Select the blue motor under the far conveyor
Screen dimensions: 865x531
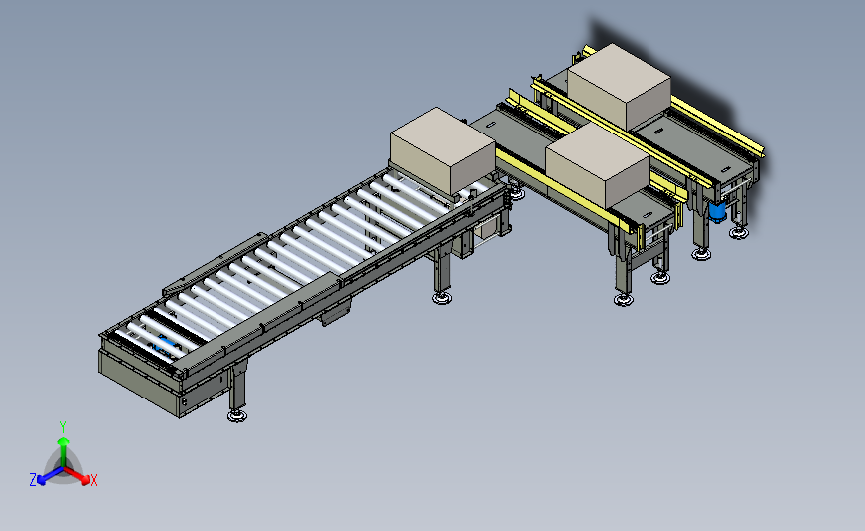point(717,212)
